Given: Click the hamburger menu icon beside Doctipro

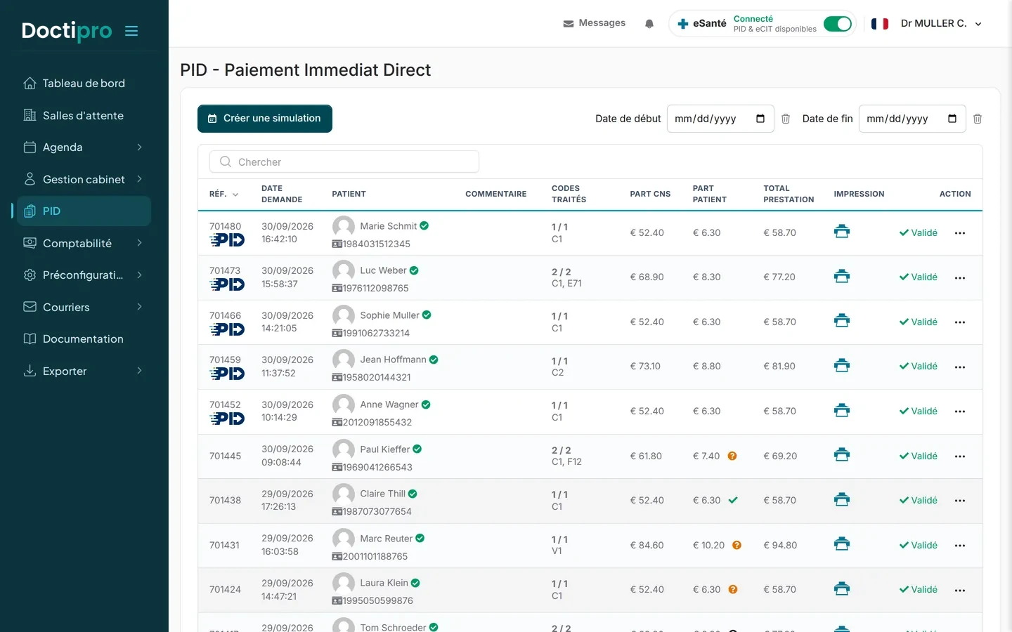Looking at the screenshot, I should click(x=131, y=31).
